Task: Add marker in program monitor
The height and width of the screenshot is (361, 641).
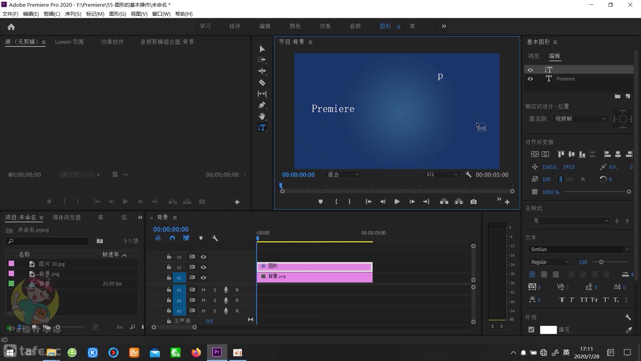Action: (x=320, y=202)
